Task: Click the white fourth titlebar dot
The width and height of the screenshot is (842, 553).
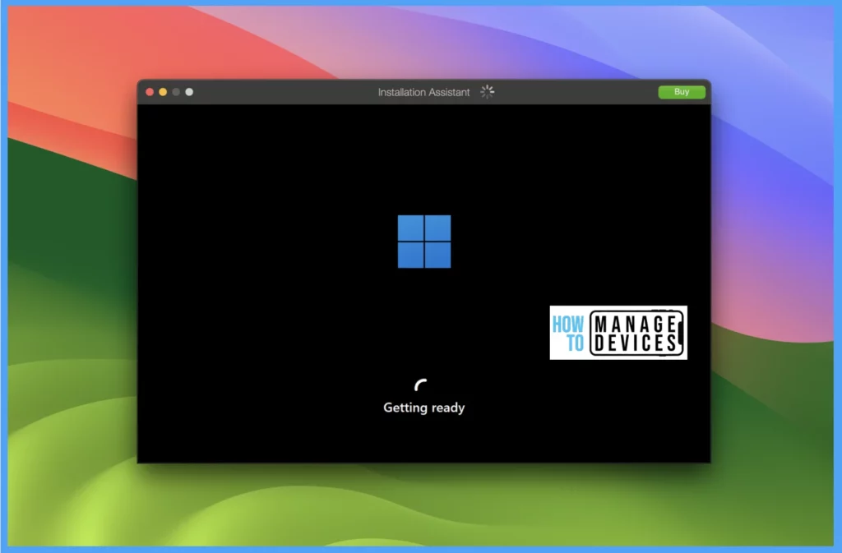Action: pos(189,92)
